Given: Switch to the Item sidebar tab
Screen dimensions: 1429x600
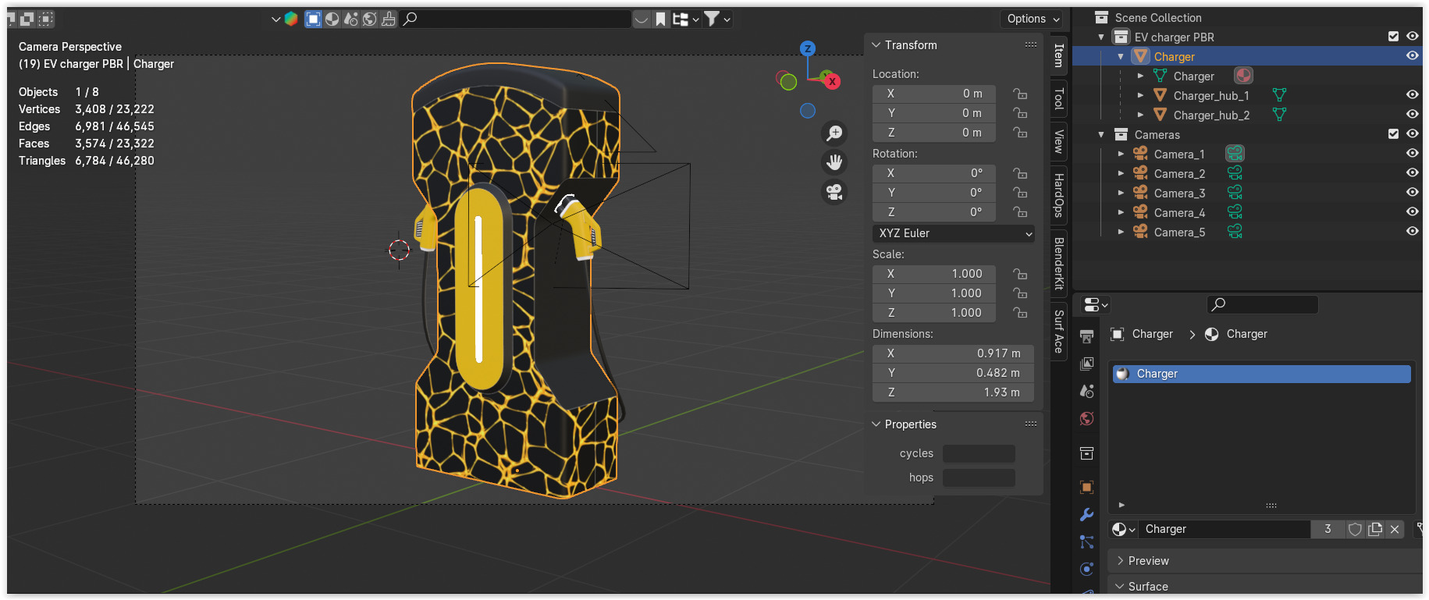Looking at the screenshot, I should pos(1058,55).
